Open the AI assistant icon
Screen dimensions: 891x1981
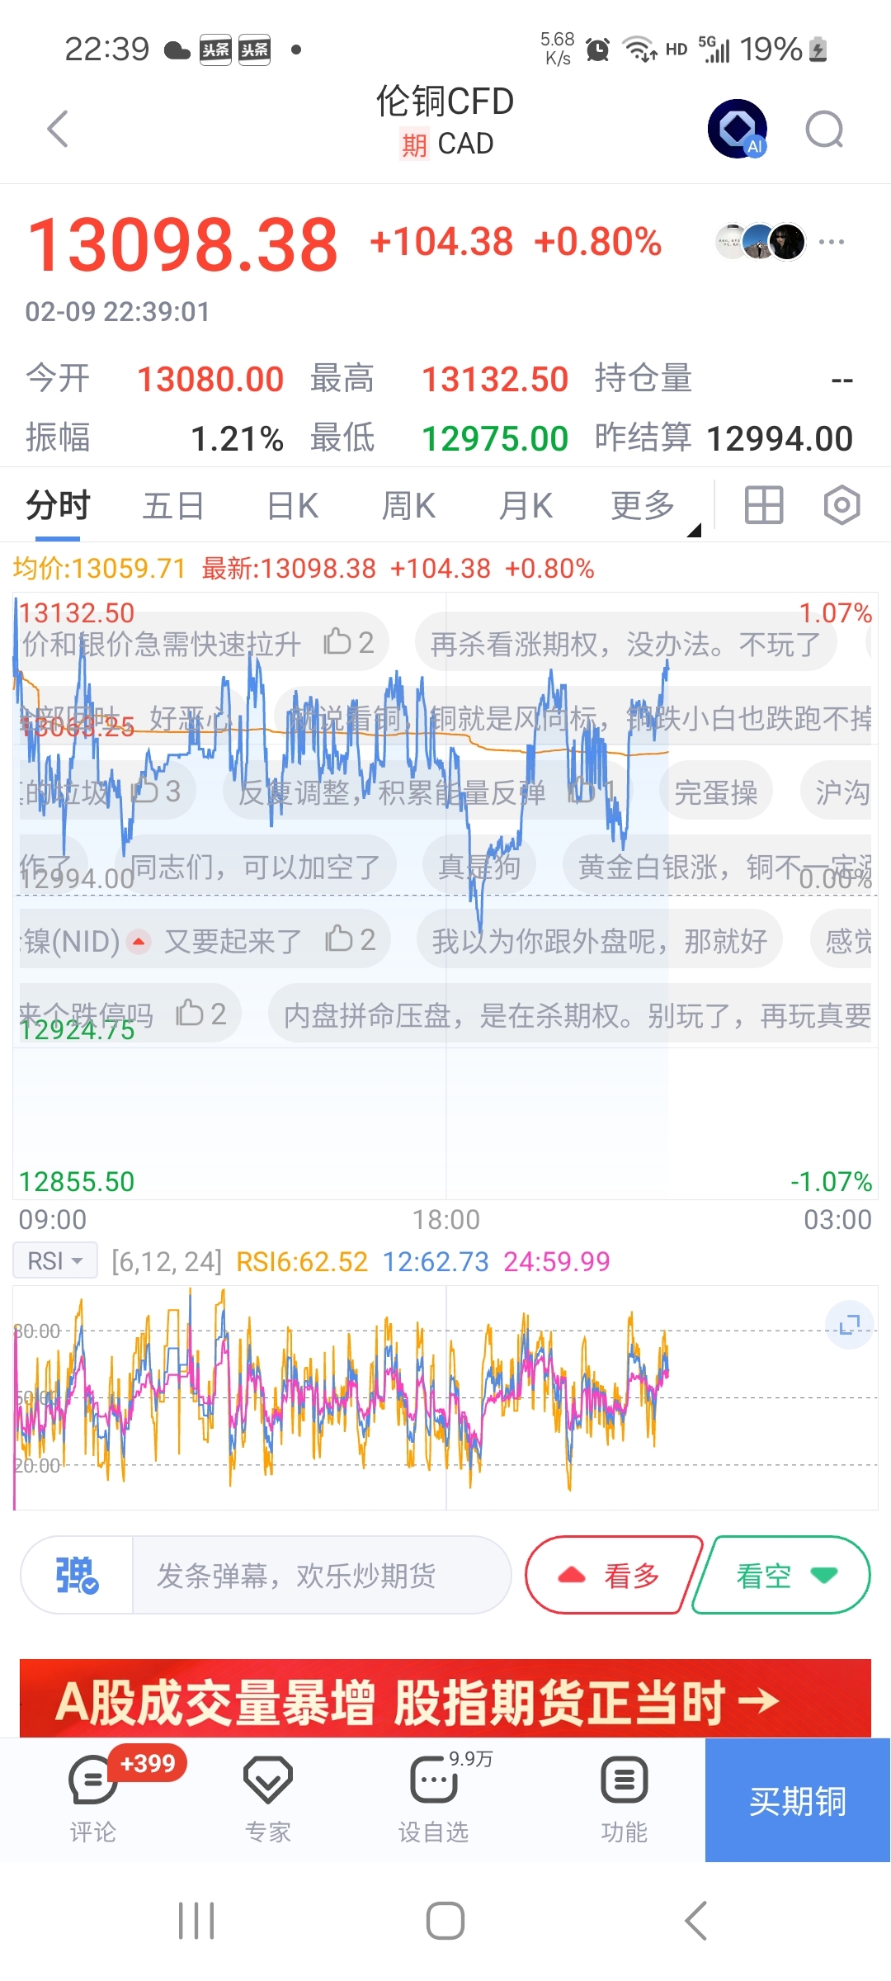(738, 129)
